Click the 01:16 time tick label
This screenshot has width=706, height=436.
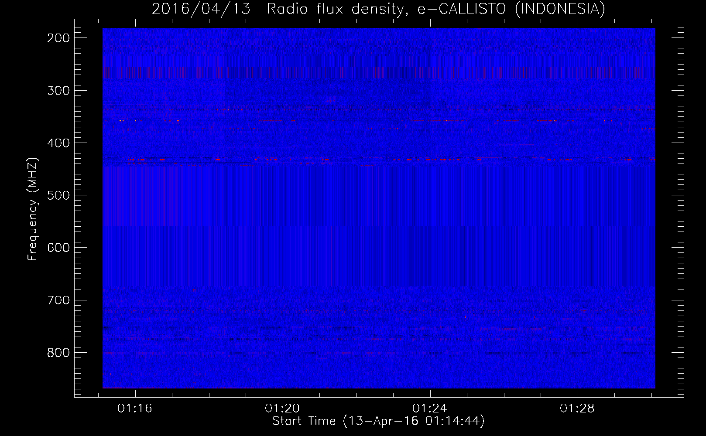pos(135,408)
